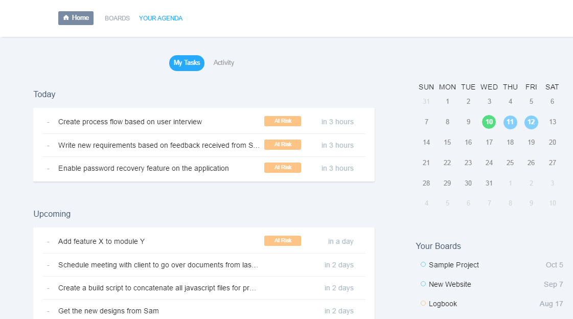Image resolution: width=573 pixels, height=319 pixels.
Task: Open the Sample Project board
Action: click(454, 265)
